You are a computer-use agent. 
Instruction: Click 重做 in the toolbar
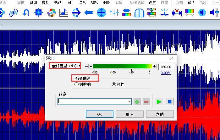(21, 3)
